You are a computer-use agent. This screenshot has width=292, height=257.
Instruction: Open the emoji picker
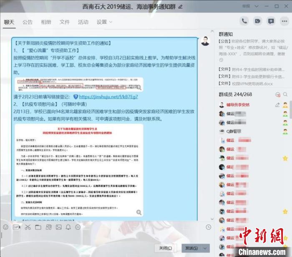coord(5,227)
